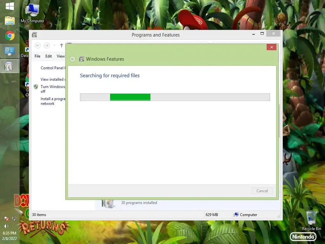Click the programs icon in details pane
This screenshot has height=244, width=325.
(x=108, y=204)
